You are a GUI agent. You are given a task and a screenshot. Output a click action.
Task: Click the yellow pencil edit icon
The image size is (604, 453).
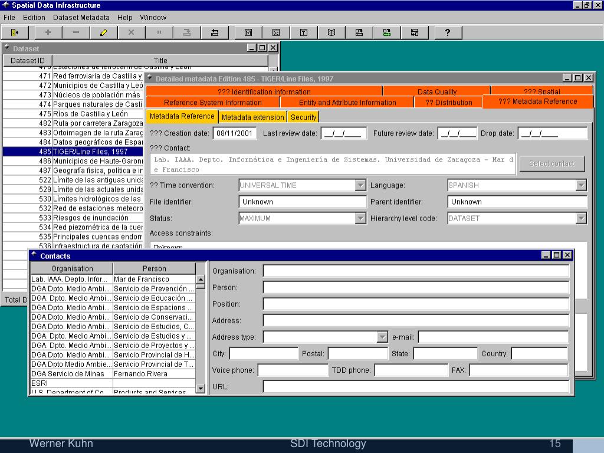[104, 33]
